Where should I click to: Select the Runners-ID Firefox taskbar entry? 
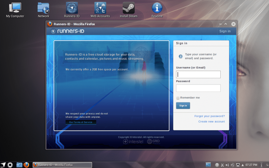click(x=62, y=165)
